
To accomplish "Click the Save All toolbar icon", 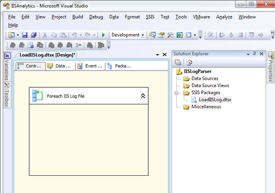I will tap(34, 35).
